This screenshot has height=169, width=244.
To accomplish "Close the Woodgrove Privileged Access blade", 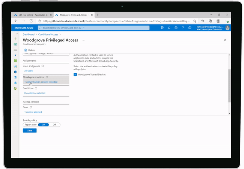I will tap(225, 40).
